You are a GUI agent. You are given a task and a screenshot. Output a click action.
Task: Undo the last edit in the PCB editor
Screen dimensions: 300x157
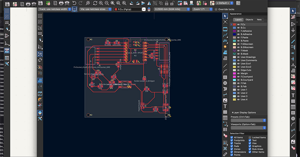click(x=74, y=3)
